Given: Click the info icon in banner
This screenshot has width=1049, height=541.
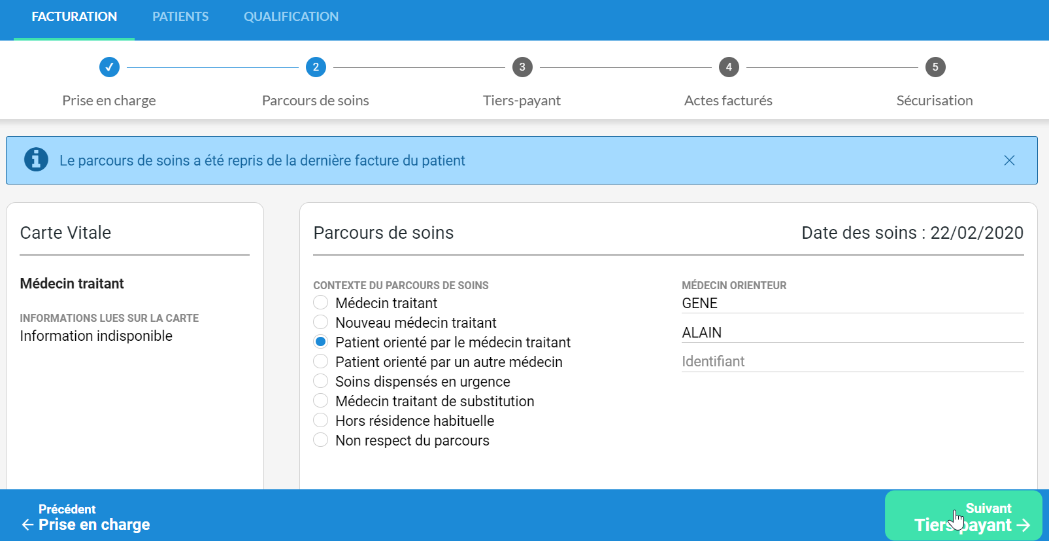Looking at the screenshot, I should 36,160.
